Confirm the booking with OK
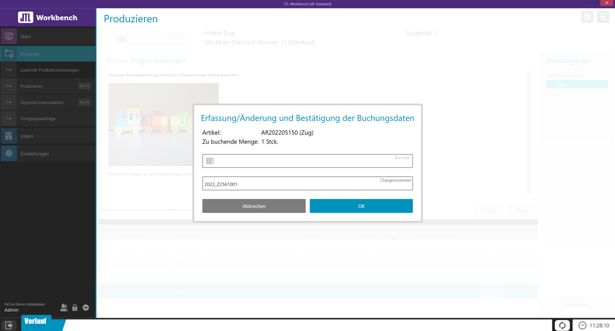 [361, 206]
